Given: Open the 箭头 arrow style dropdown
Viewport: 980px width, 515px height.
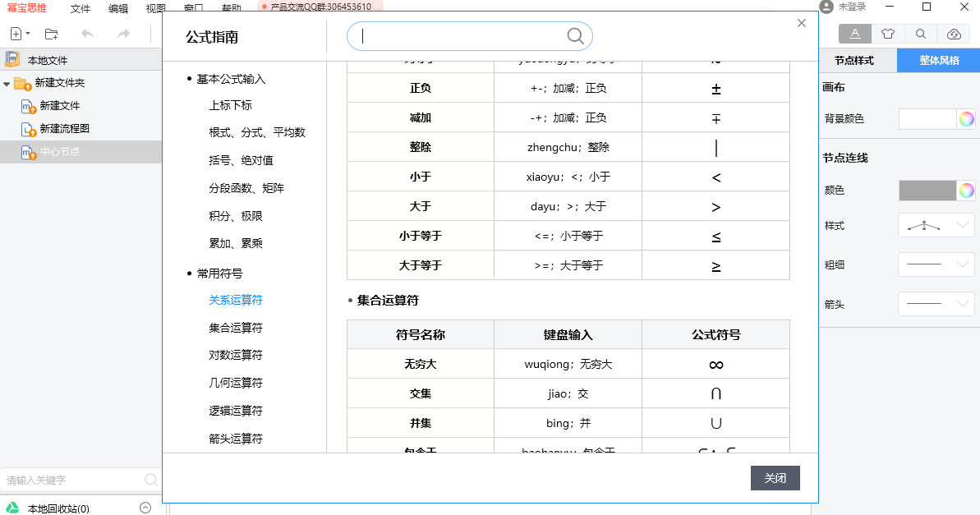Looking at the screenshot, I should [936, 304].
